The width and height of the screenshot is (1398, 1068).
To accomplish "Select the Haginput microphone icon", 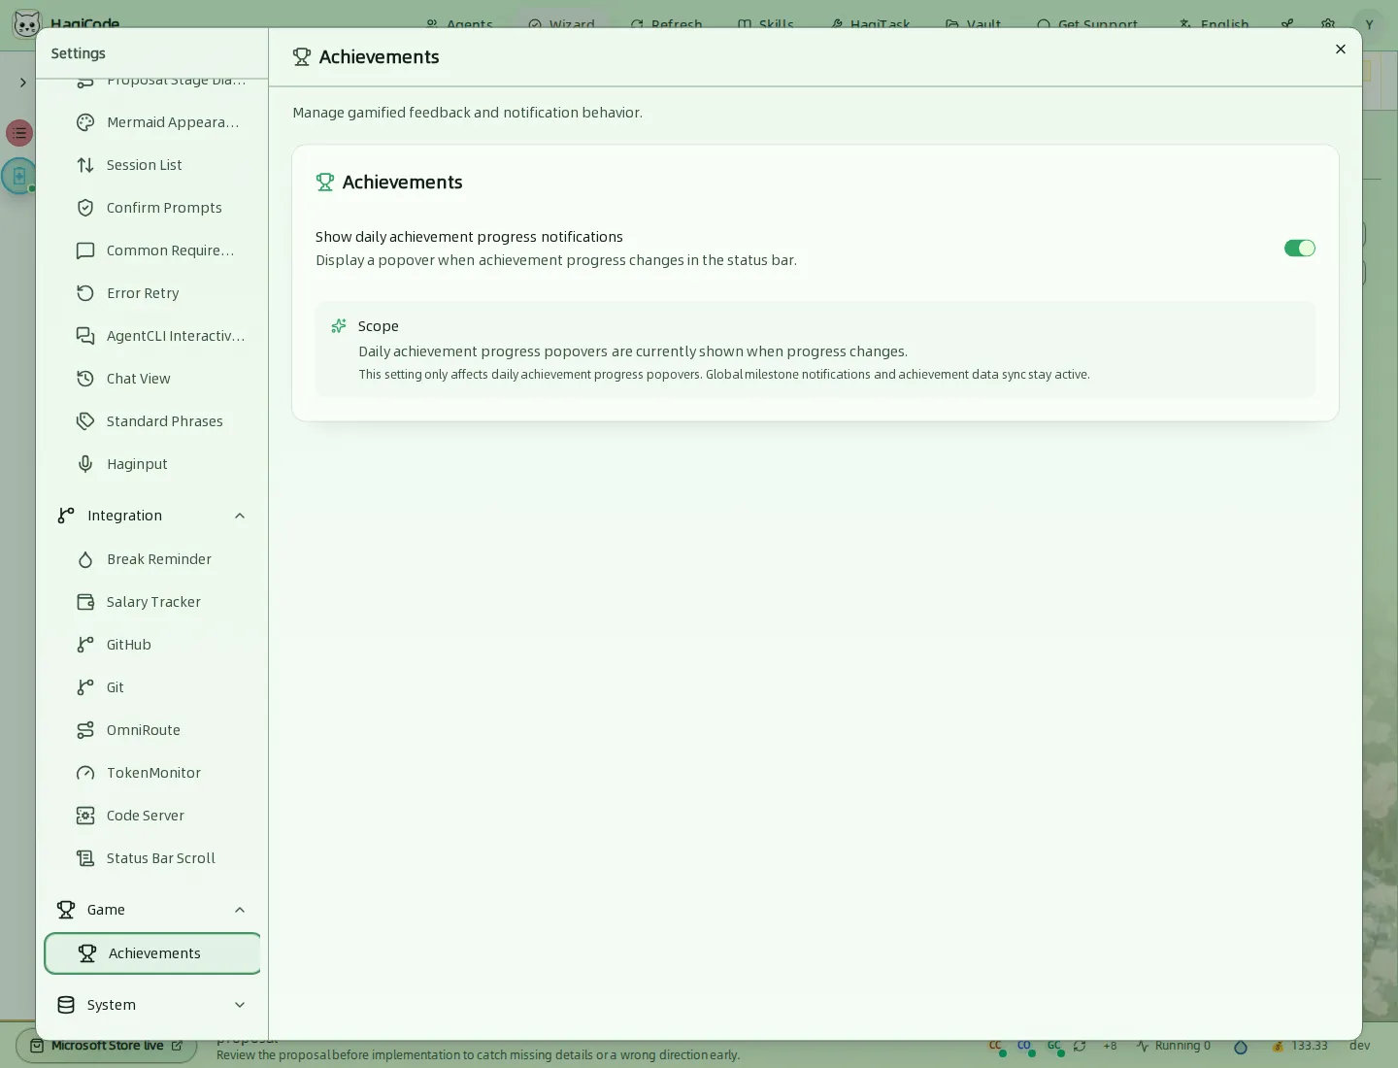I will (x=85, y=464).
